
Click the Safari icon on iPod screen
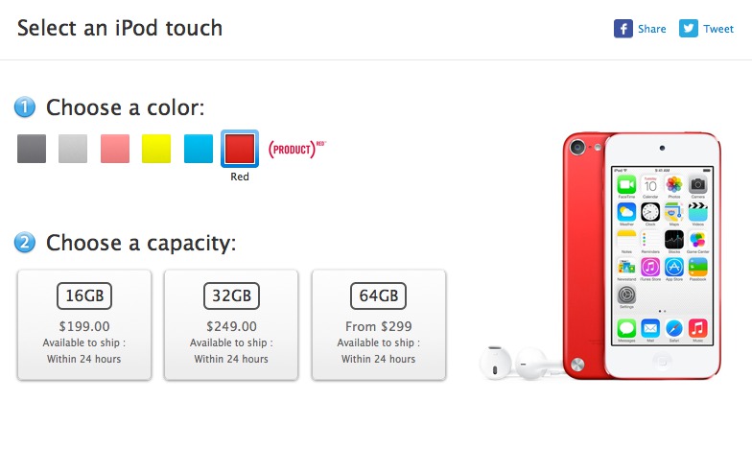[x=674, y=327]
